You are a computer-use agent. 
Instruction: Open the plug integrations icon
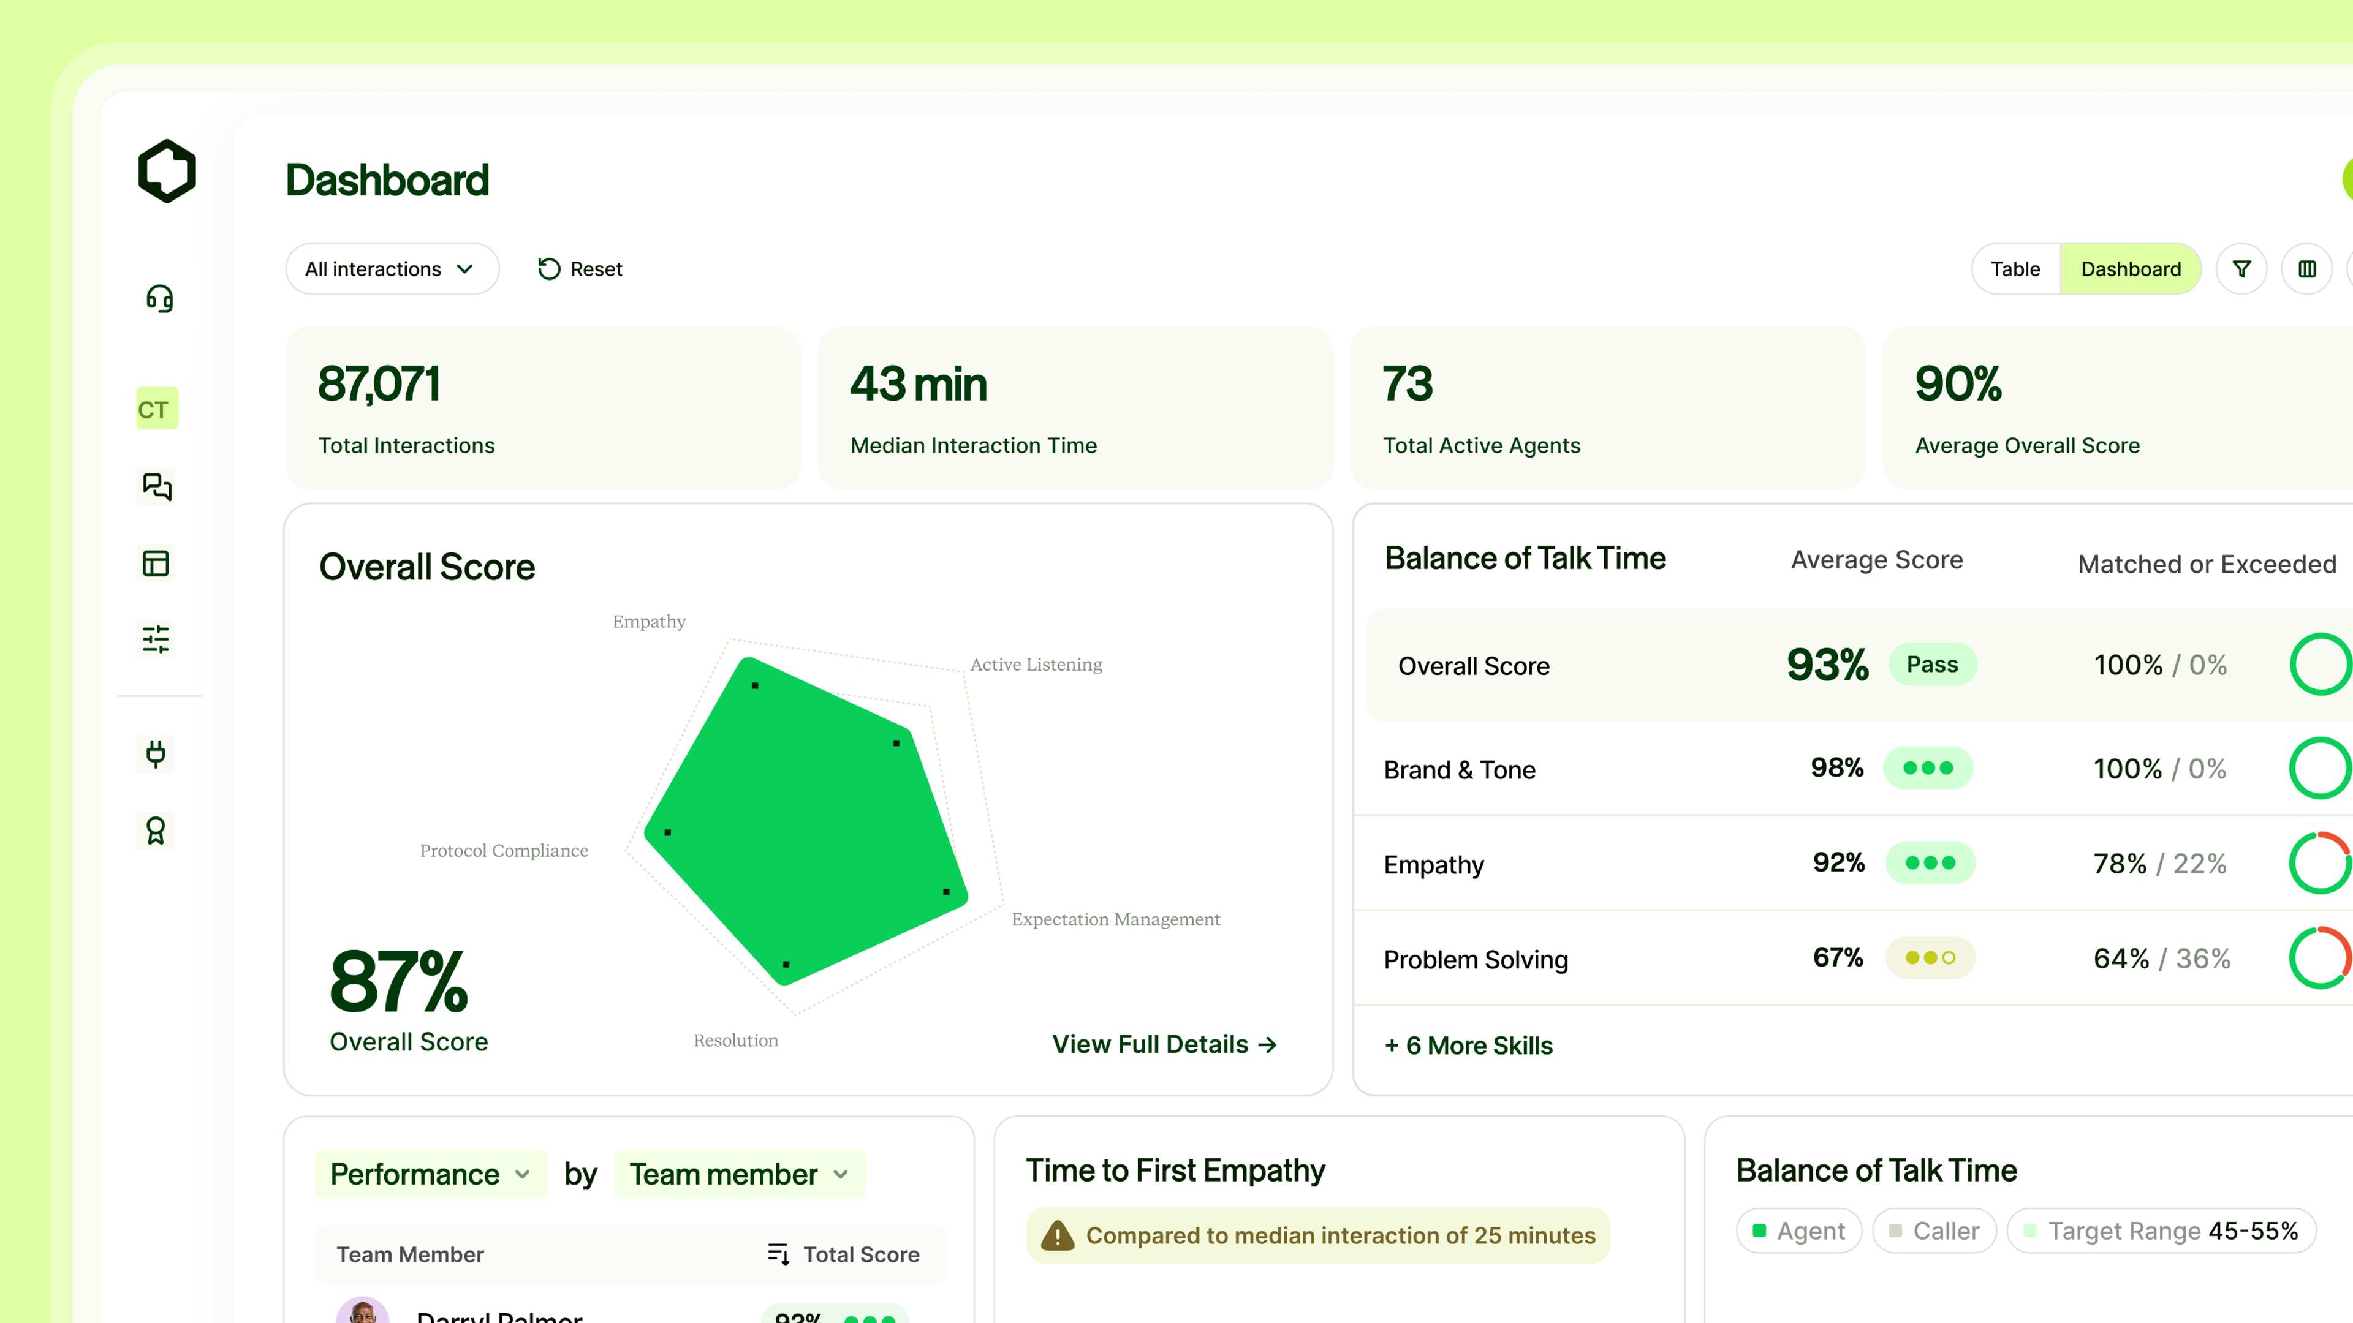pos(156,753)
